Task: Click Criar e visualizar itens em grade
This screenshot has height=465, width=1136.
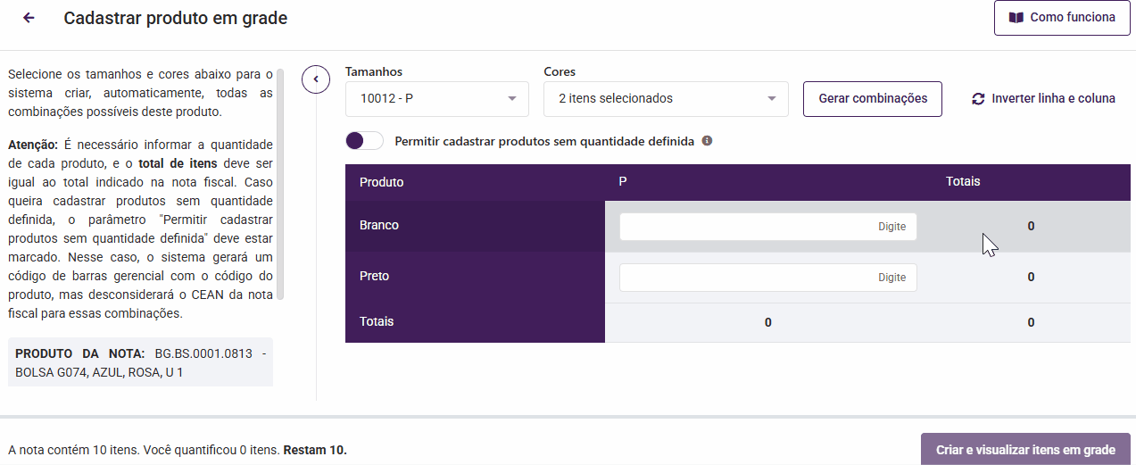Action: tap(1025, 450)
